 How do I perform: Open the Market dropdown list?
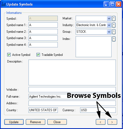pos(109,19)
